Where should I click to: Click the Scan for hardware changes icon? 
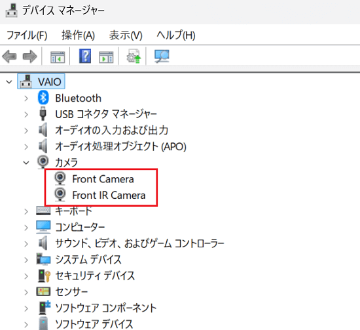point(162,56)
